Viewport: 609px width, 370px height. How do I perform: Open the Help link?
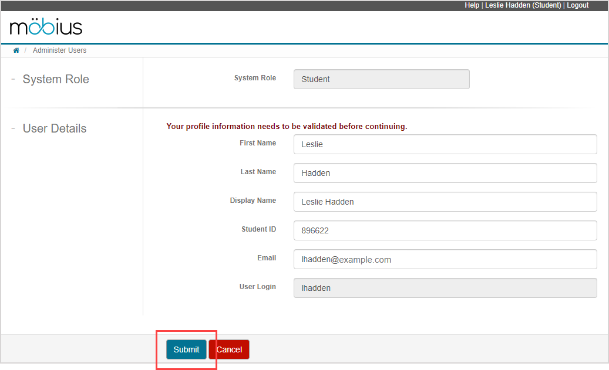coord(472,5)
